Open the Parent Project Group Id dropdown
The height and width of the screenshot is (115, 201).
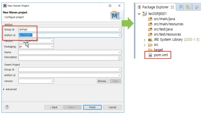pos(120,69)
